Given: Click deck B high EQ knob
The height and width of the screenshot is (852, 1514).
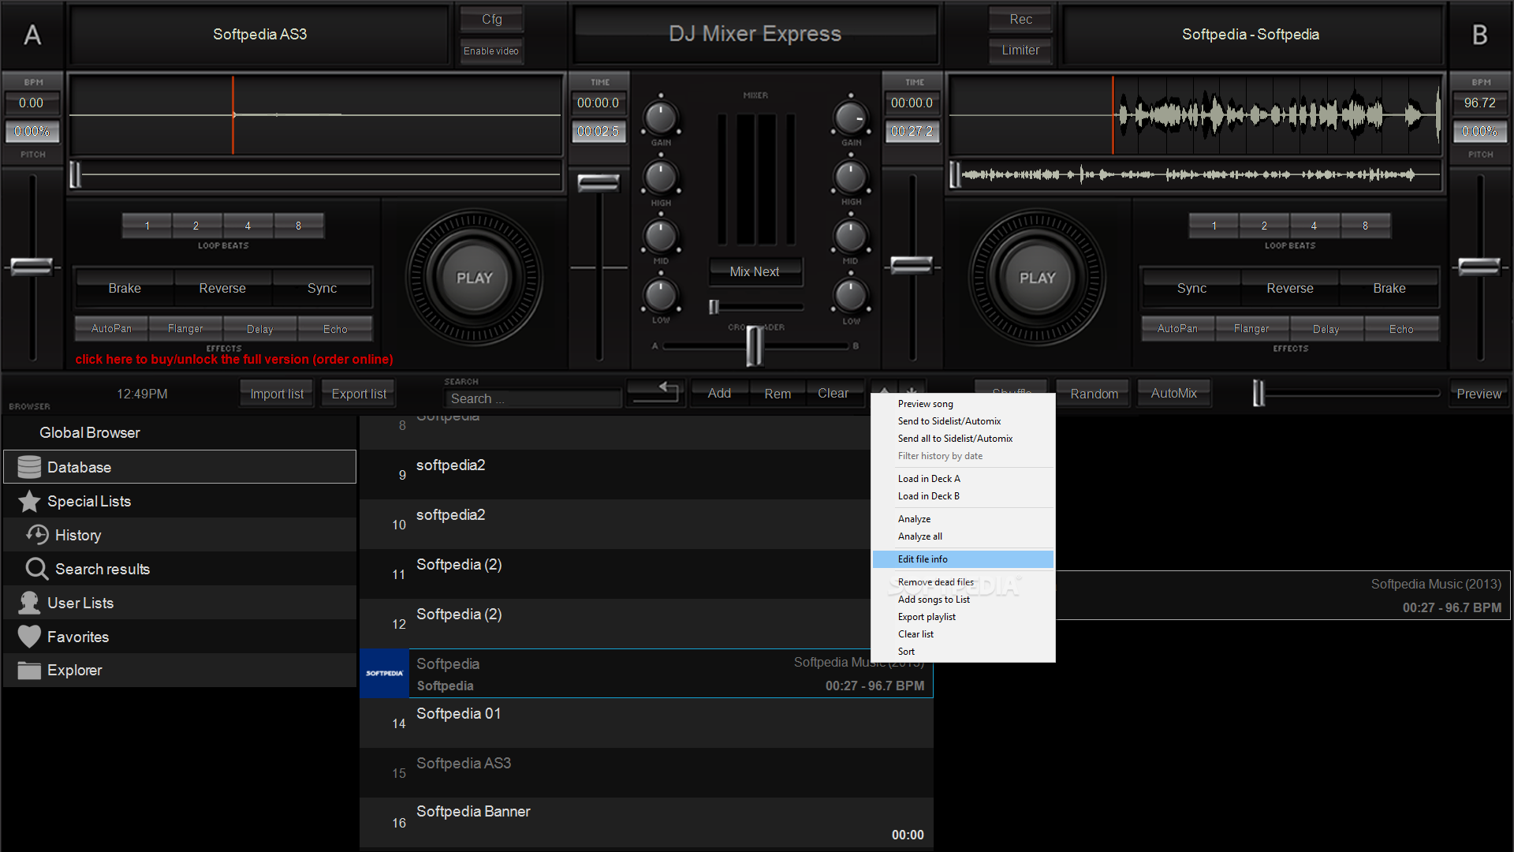Looking at the screenshot, I should 850,177.
